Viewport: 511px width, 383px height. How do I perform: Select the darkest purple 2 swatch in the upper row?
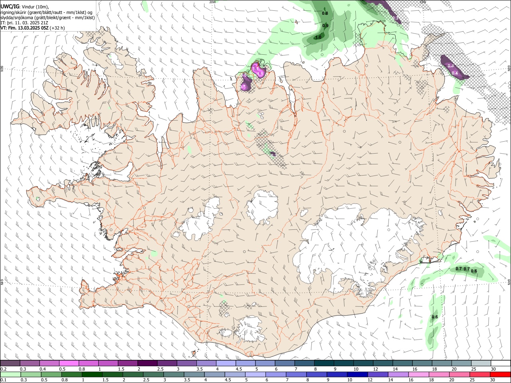[147, 363]
